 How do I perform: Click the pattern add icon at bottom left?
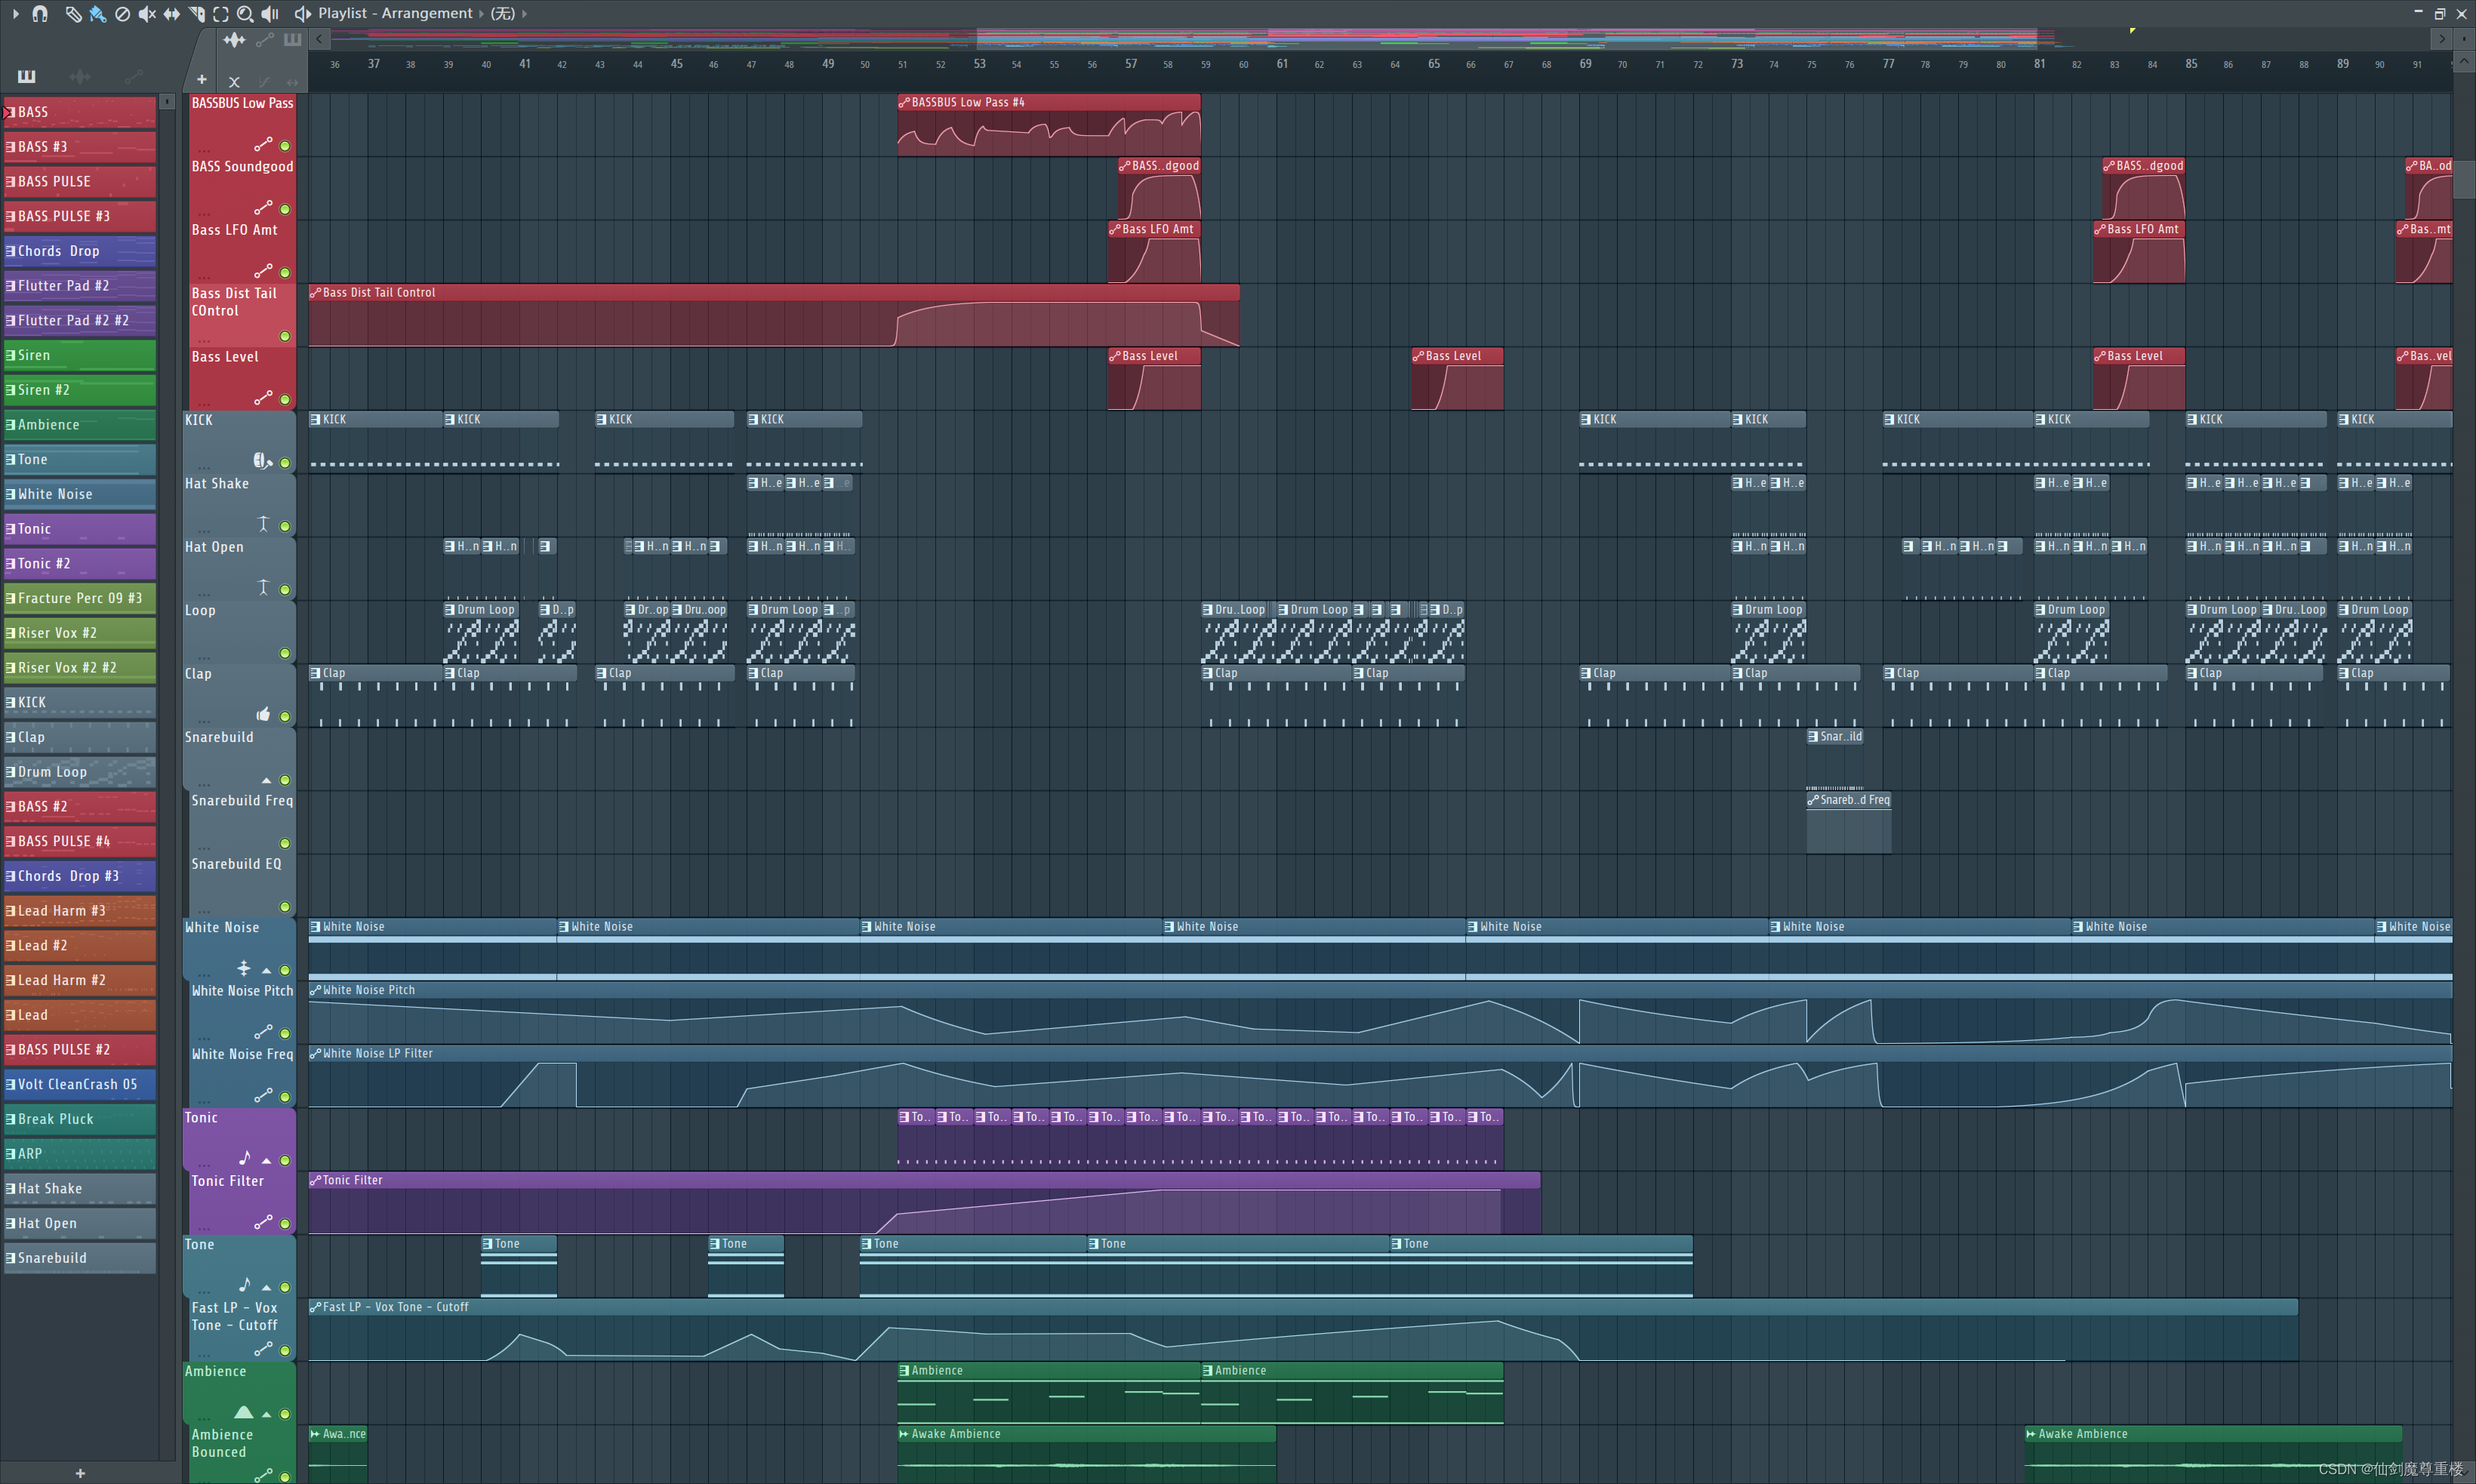[x=79, y=1473]
